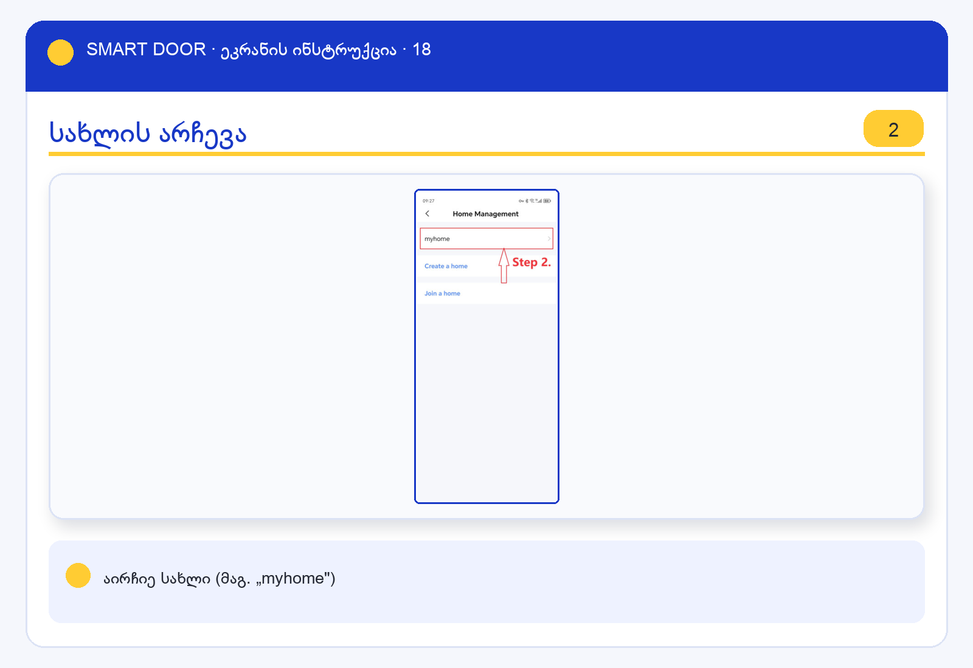Tap the Create a home link

tap(446, 266)
